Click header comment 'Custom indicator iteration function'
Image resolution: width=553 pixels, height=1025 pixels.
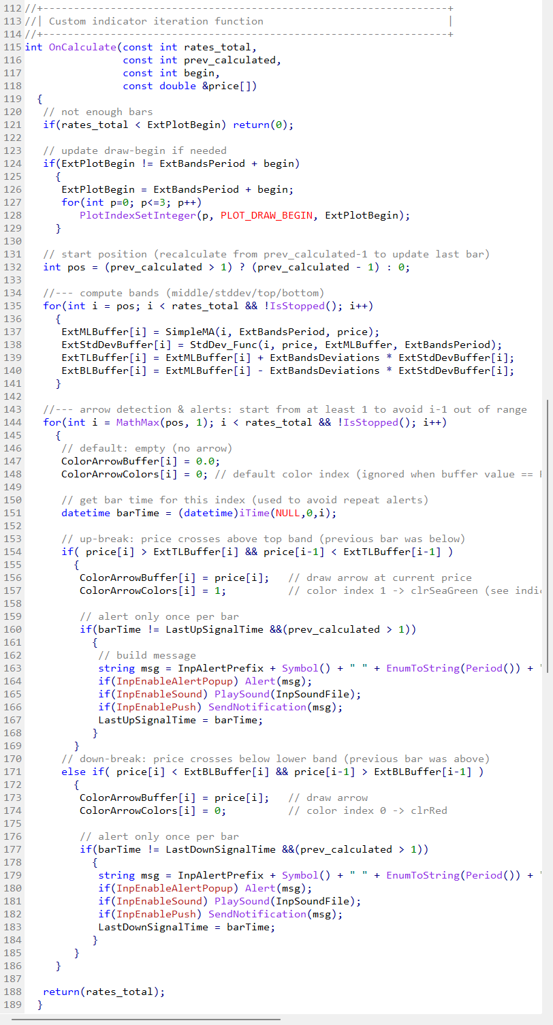click(x=156, y=21)
